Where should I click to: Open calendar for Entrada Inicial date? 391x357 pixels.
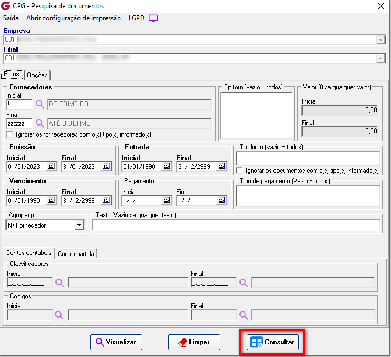[x=166, y=166]
